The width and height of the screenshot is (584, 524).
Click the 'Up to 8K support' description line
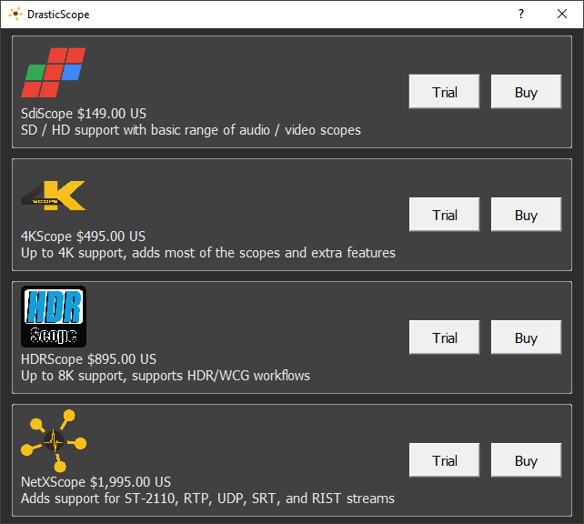tap(166, 376)
